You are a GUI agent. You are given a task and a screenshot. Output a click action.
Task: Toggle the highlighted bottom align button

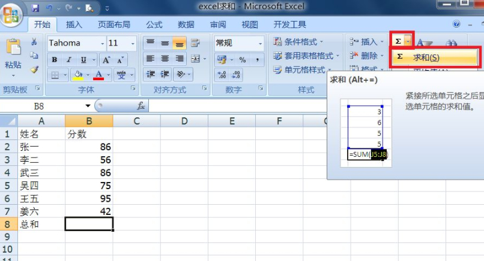(x=180, y=43)
